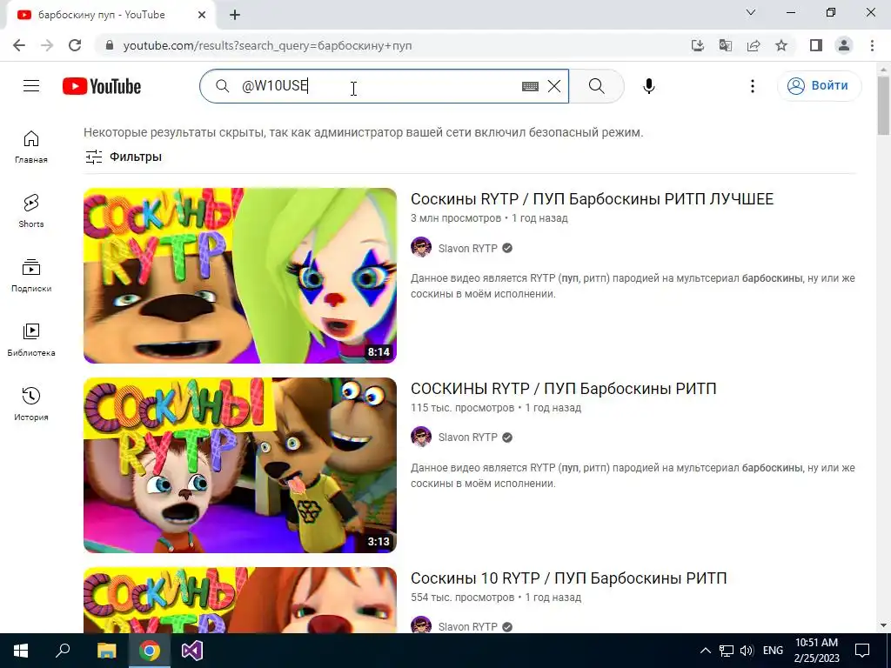Viewport: 891px width, 668px height.
Task: Click '115 тыс. просмотров' text
Action: coord(462,408)
